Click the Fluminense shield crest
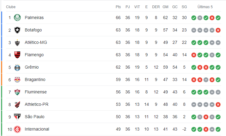226x136 pixels. tap(17, 92)
